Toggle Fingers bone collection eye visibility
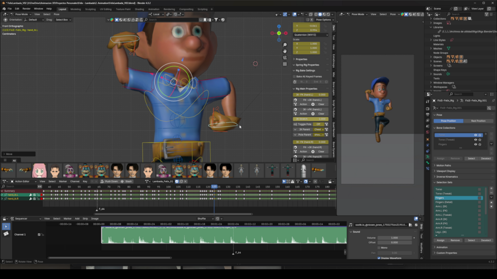 click(x=475, y=144)
